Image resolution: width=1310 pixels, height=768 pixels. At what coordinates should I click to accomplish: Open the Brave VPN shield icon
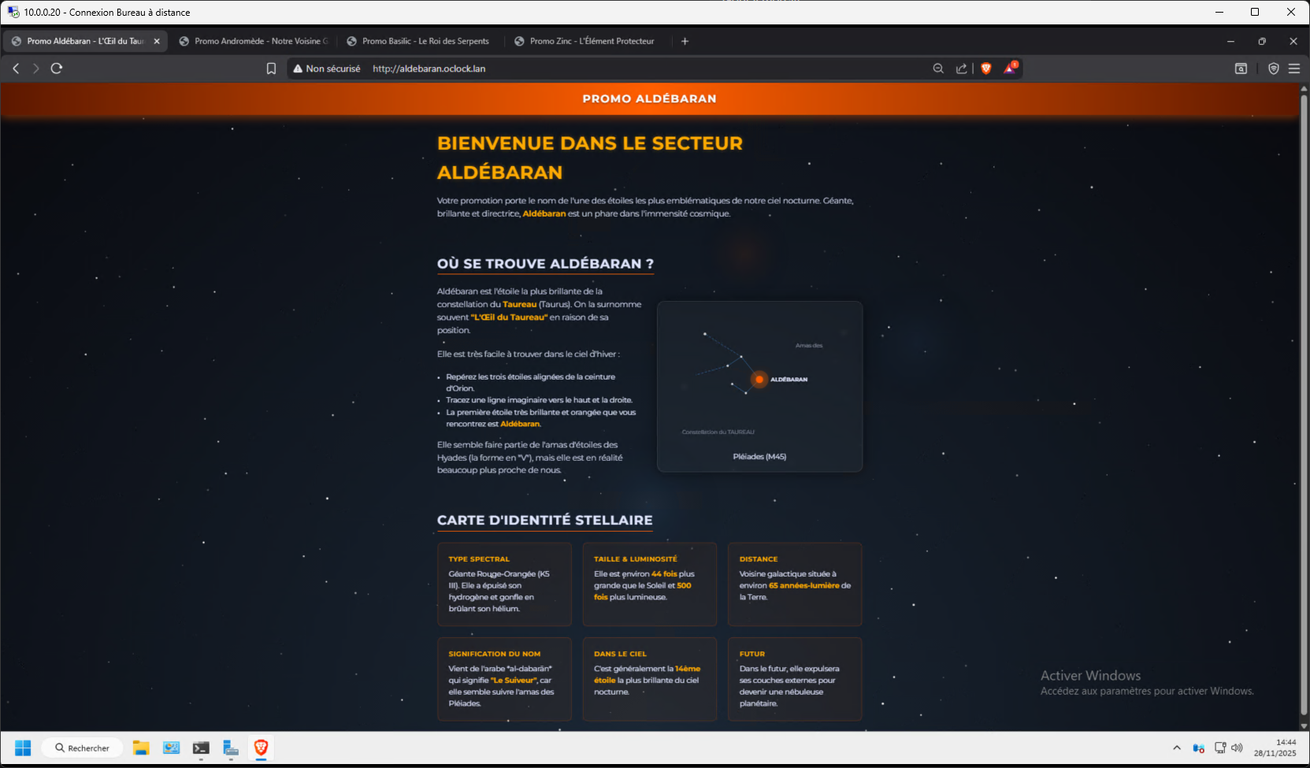coord(1273,69)
